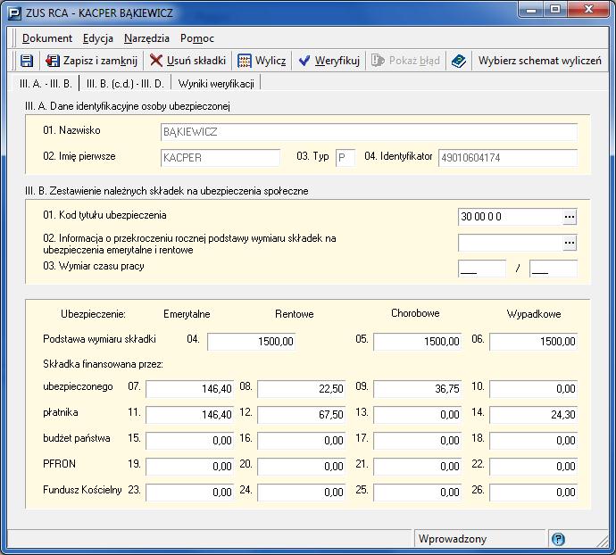
Task: Click field 04 Podstawa wymiaru Emerytalne
Action: coord(251,342)
